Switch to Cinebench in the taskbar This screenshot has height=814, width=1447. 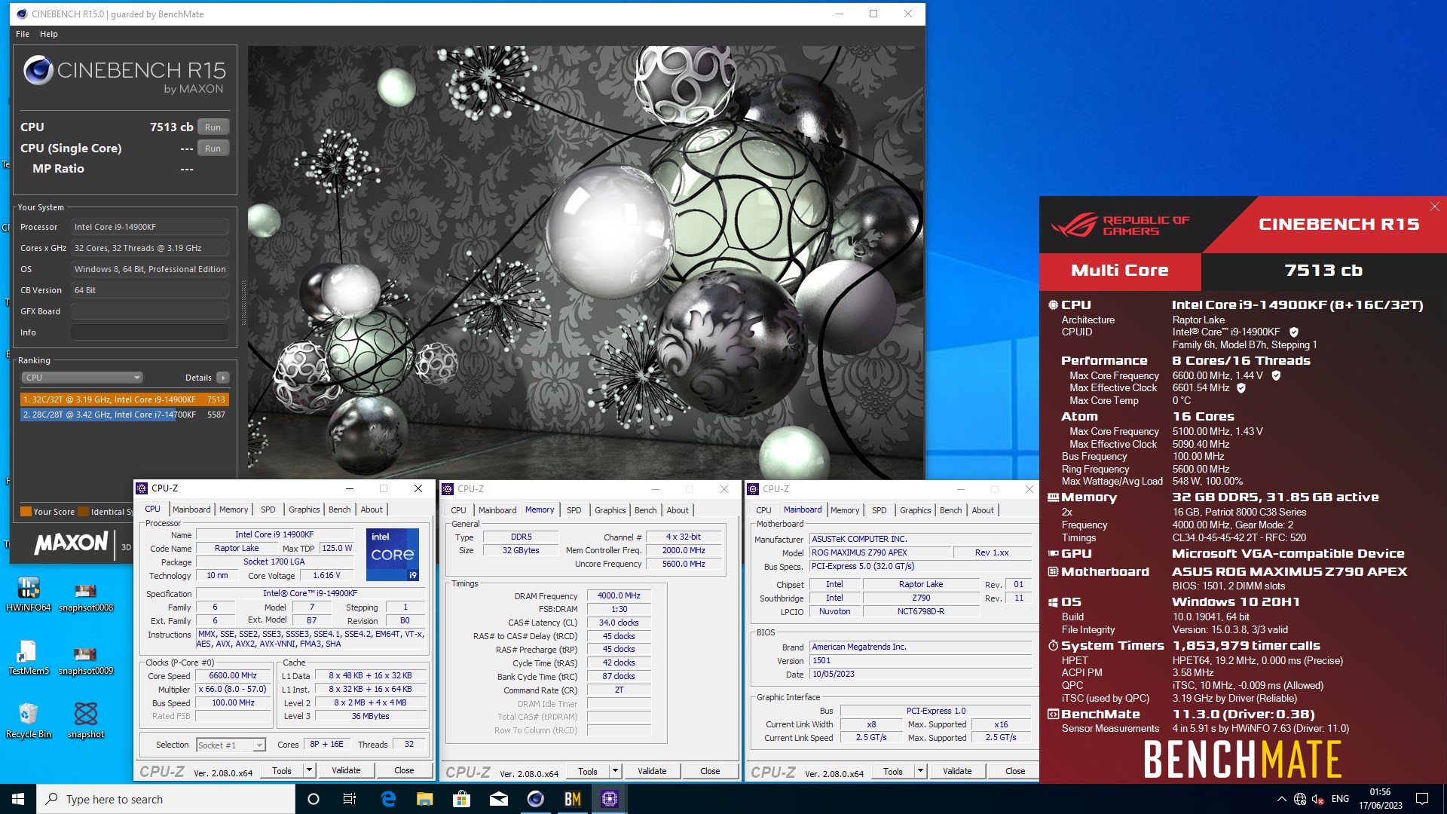point(535,799)
